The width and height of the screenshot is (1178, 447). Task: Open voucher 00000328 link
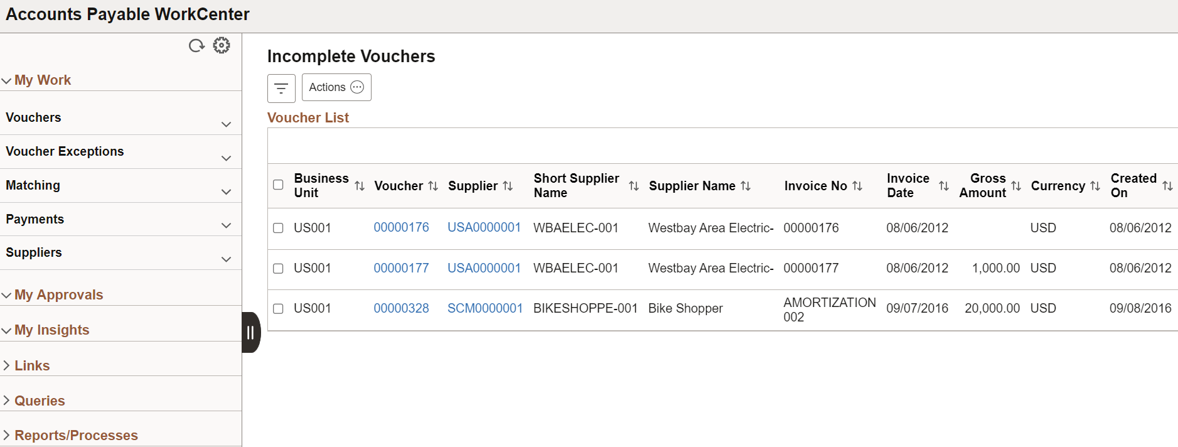[x=401, y=308]
